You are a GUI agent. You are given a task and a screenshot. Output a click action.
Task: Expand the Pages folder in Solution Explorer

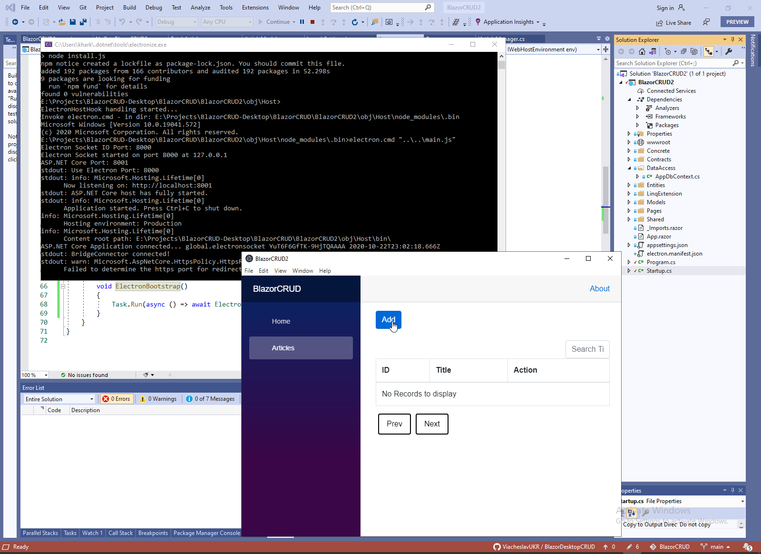click(629, 211)
